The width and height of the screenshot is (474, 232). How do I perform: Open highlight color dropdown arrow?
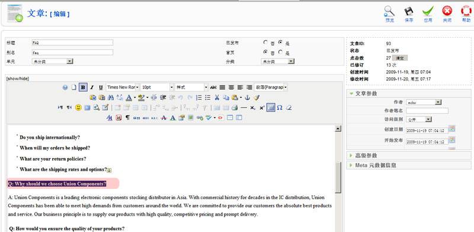(147, 97)
